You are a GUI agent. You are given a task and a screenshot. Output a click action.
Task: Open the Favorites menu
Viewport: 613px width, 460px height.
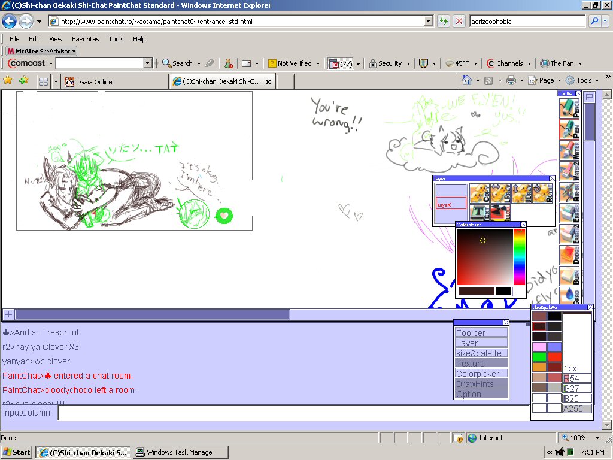coord(85,39)
